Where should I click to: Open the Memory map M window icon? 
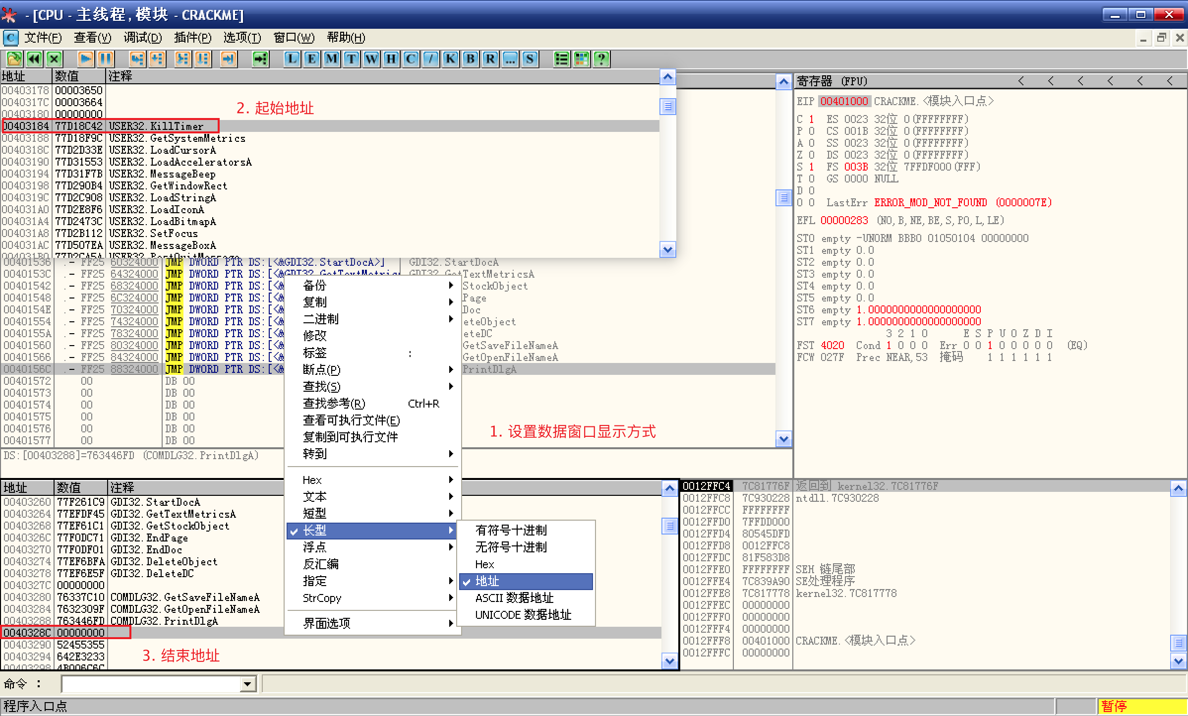pos(332,59)
